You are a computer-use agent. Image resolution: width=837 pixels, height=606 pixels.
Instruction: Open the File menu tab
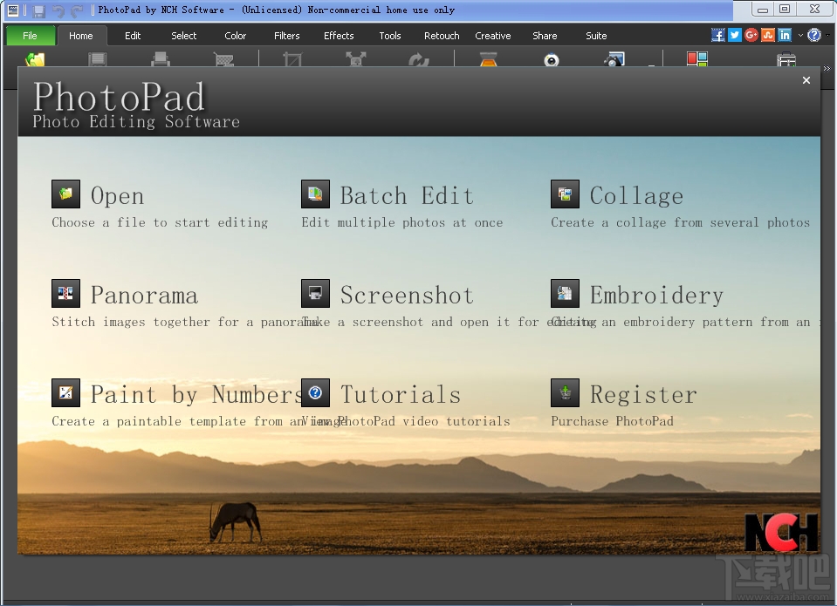30,36
